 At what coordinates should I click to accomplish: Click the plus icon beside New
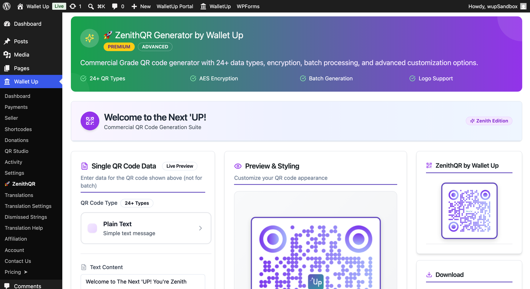(x=134, y=7)
